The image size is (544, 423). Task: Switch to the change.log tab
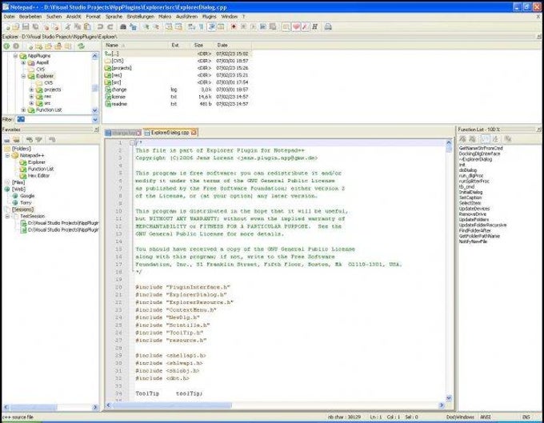[x=124, y=132]
